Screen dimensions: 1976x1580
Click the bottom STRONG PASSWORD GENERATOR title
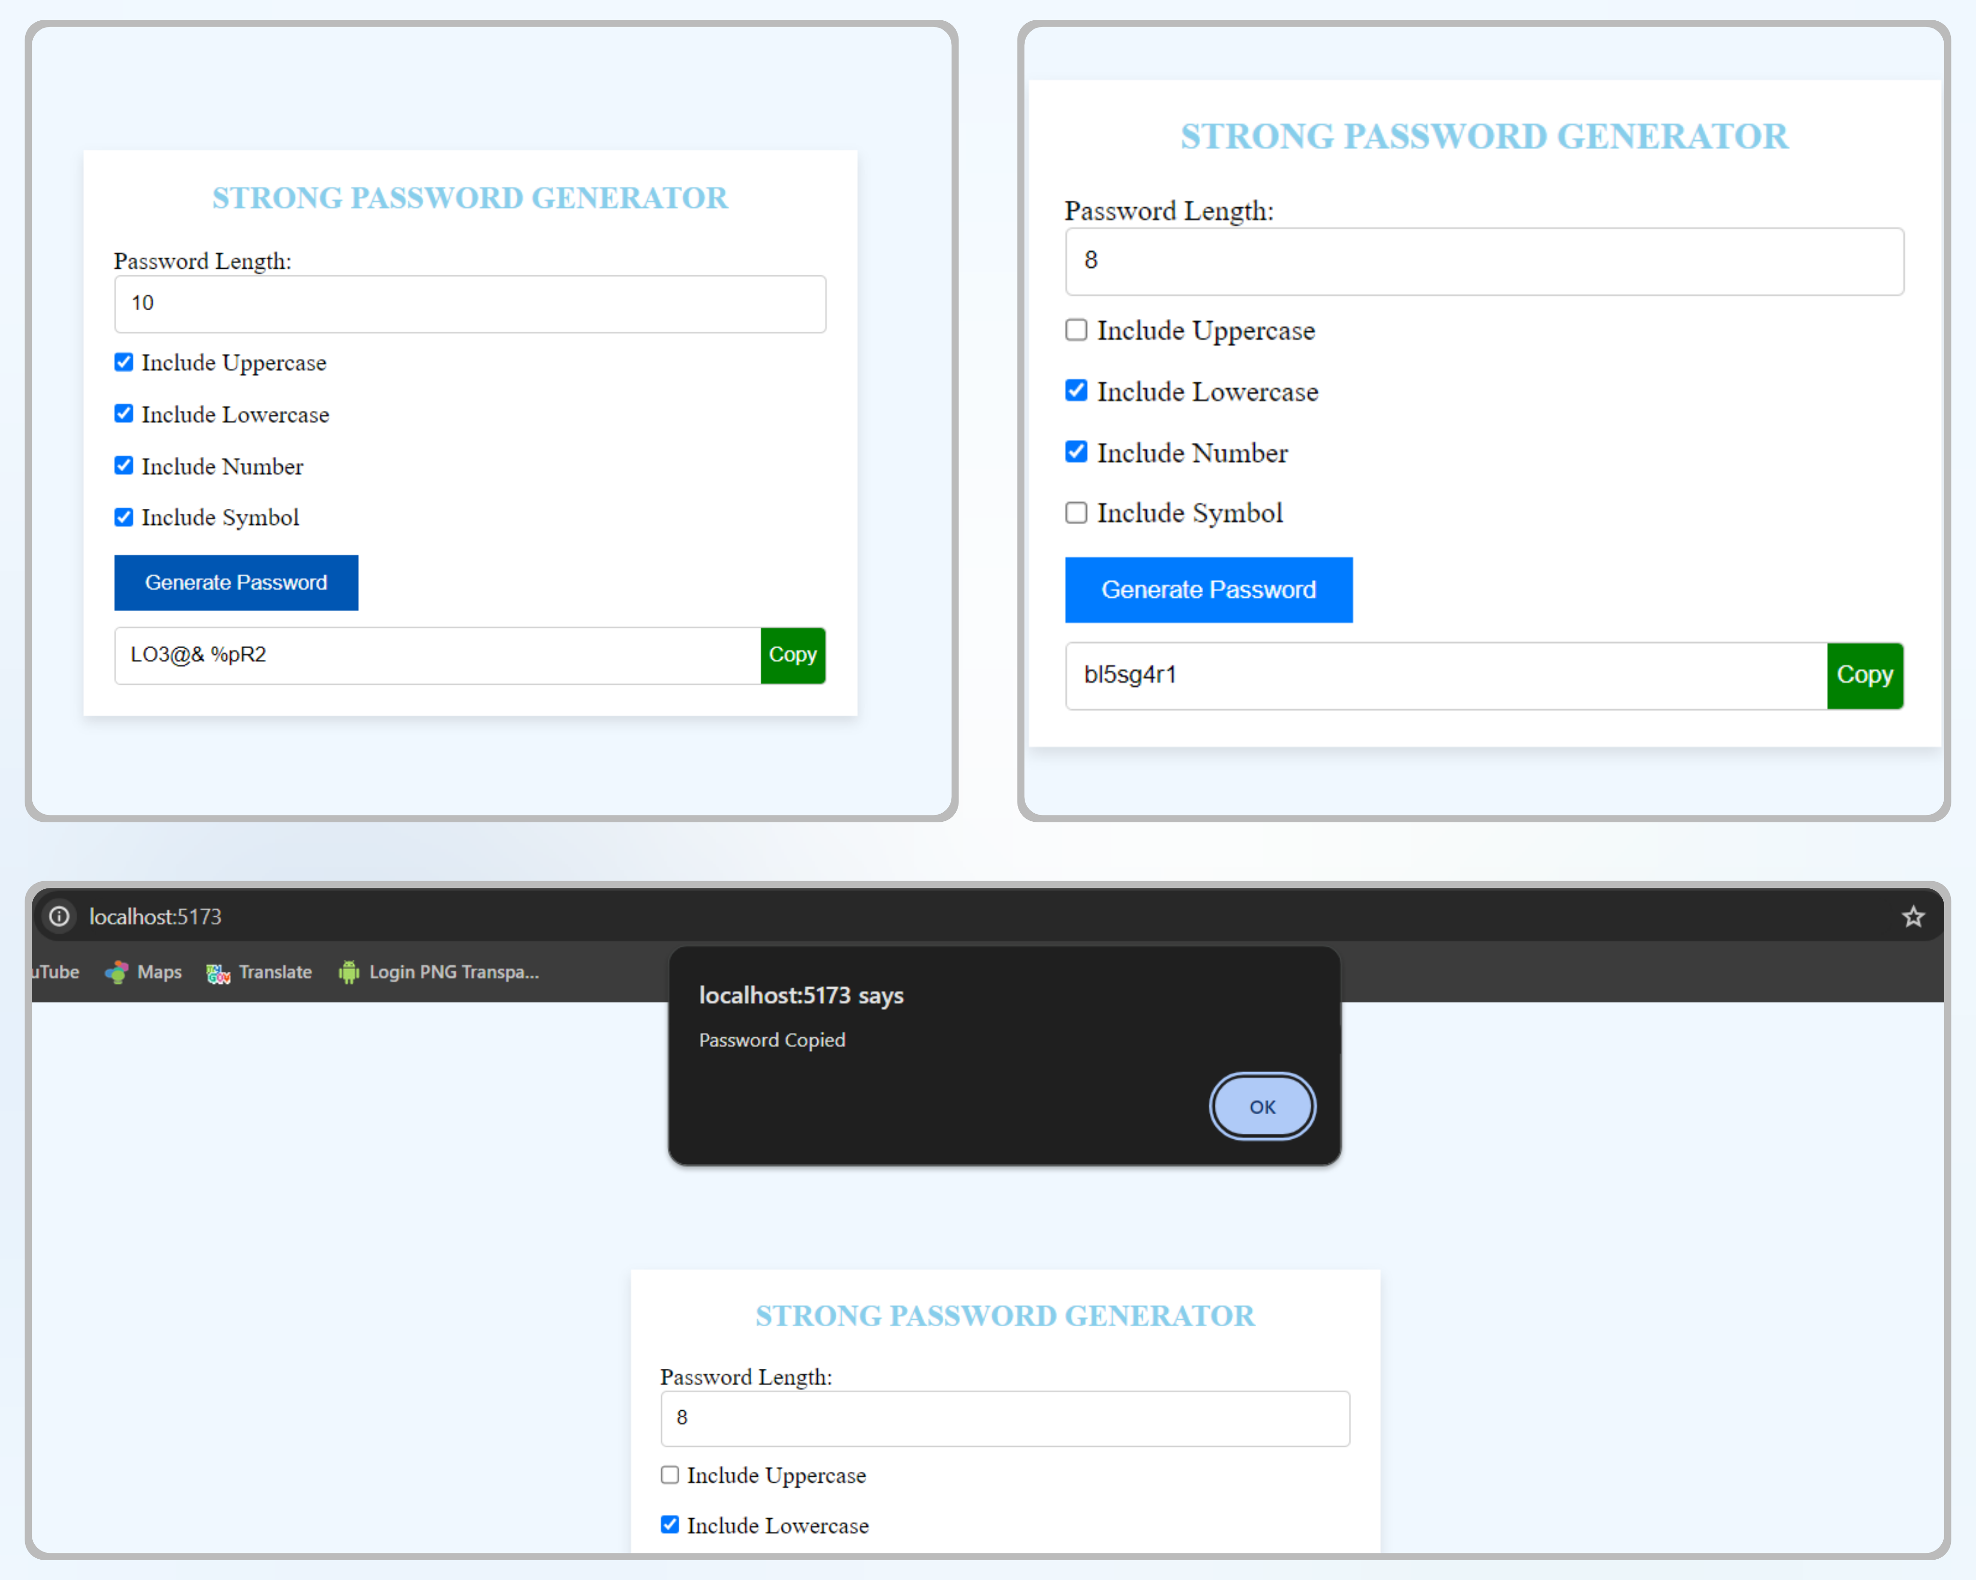[x=1004, y=1316]
